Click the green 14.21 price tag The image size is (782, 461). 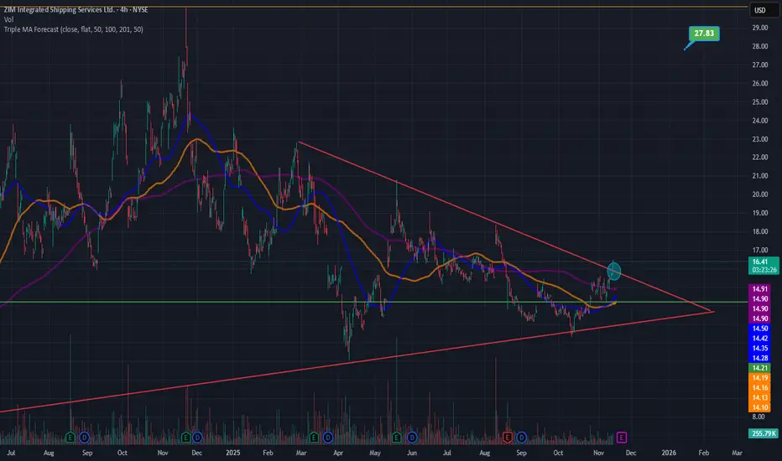tap(760, 368)
